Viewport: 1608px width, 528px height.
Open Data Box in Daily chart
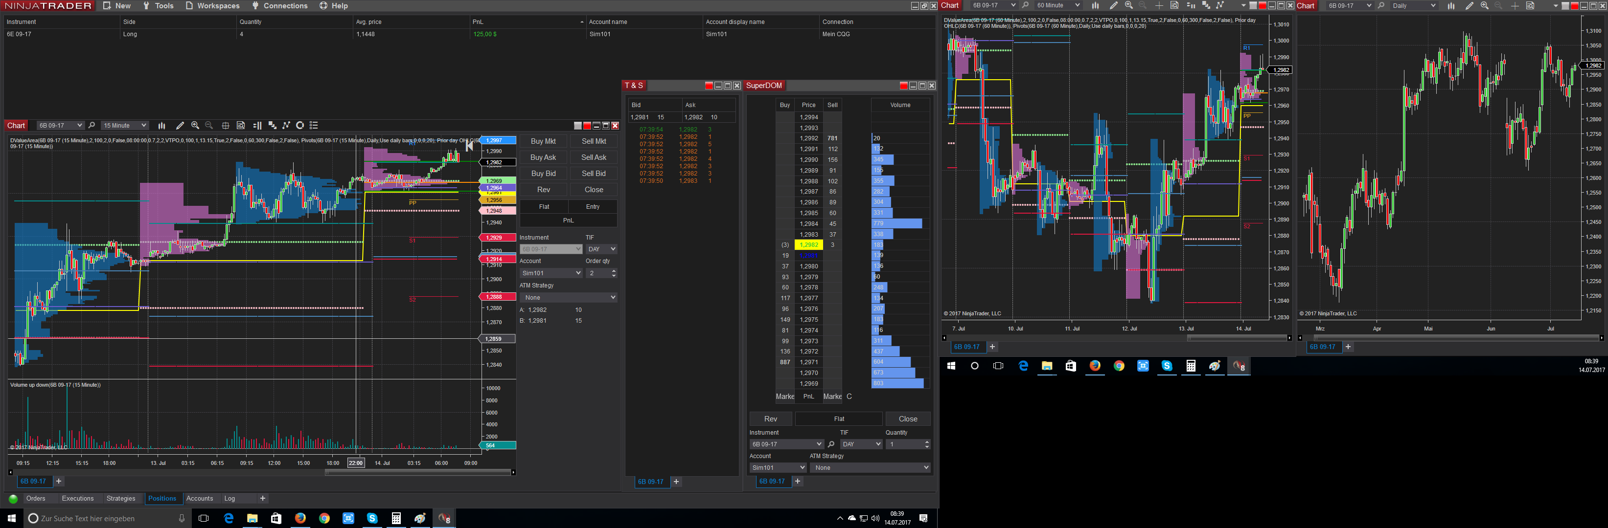pos(1530,5)
